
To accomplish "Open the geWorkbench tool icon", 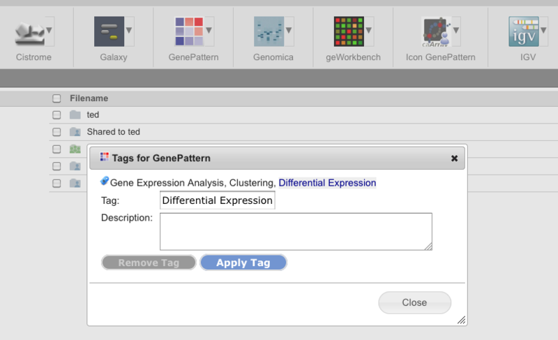I will [x=349, y=31].
